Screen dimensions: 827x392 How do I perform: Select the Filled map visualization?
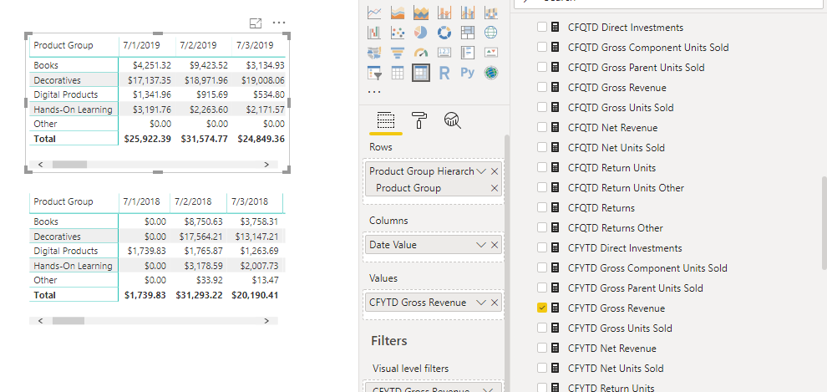[x=374, y=53]
